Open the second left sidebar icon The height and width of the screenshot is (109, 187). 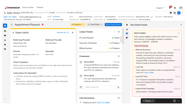tap(5, 31)
